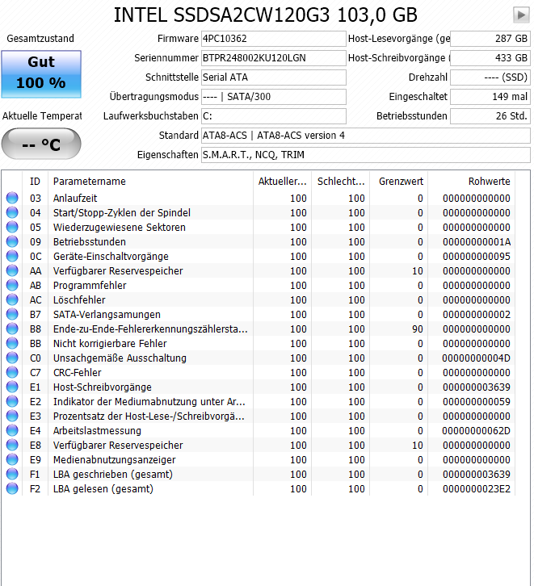The width and height of the screenshot is (534, 586).
Task: Click the Seriennummer field BTPR248002KU120LGN
Action: click(274, 58)
